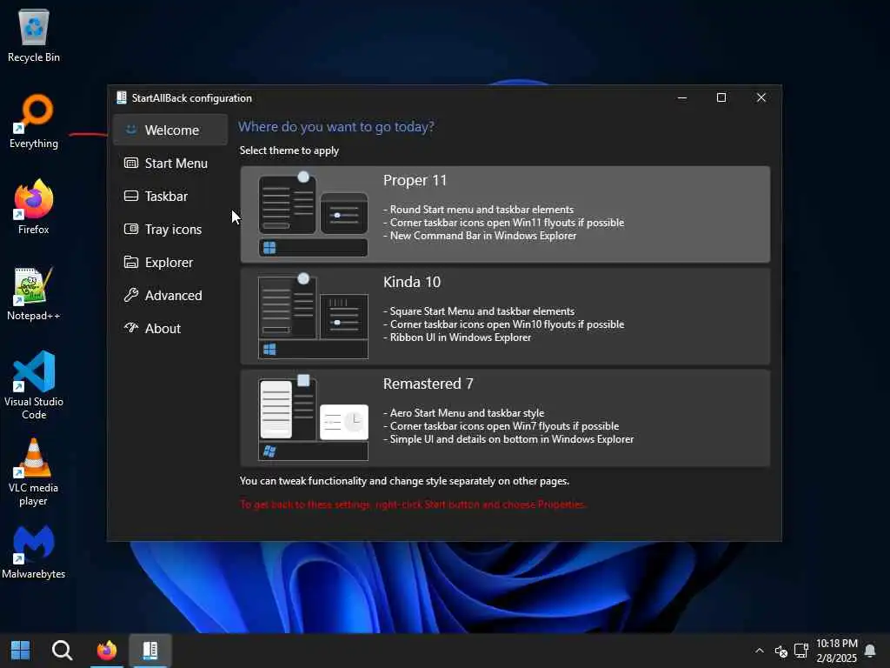This screenshot has height=668, width=890.
Task: Click the muted volume tray icon
Action: click(781, 651)
